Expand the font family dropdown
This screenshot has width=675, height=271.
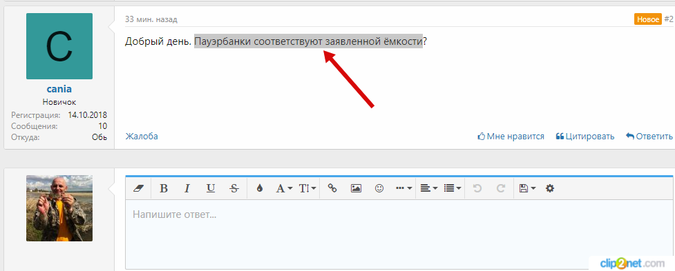[284, 188]
